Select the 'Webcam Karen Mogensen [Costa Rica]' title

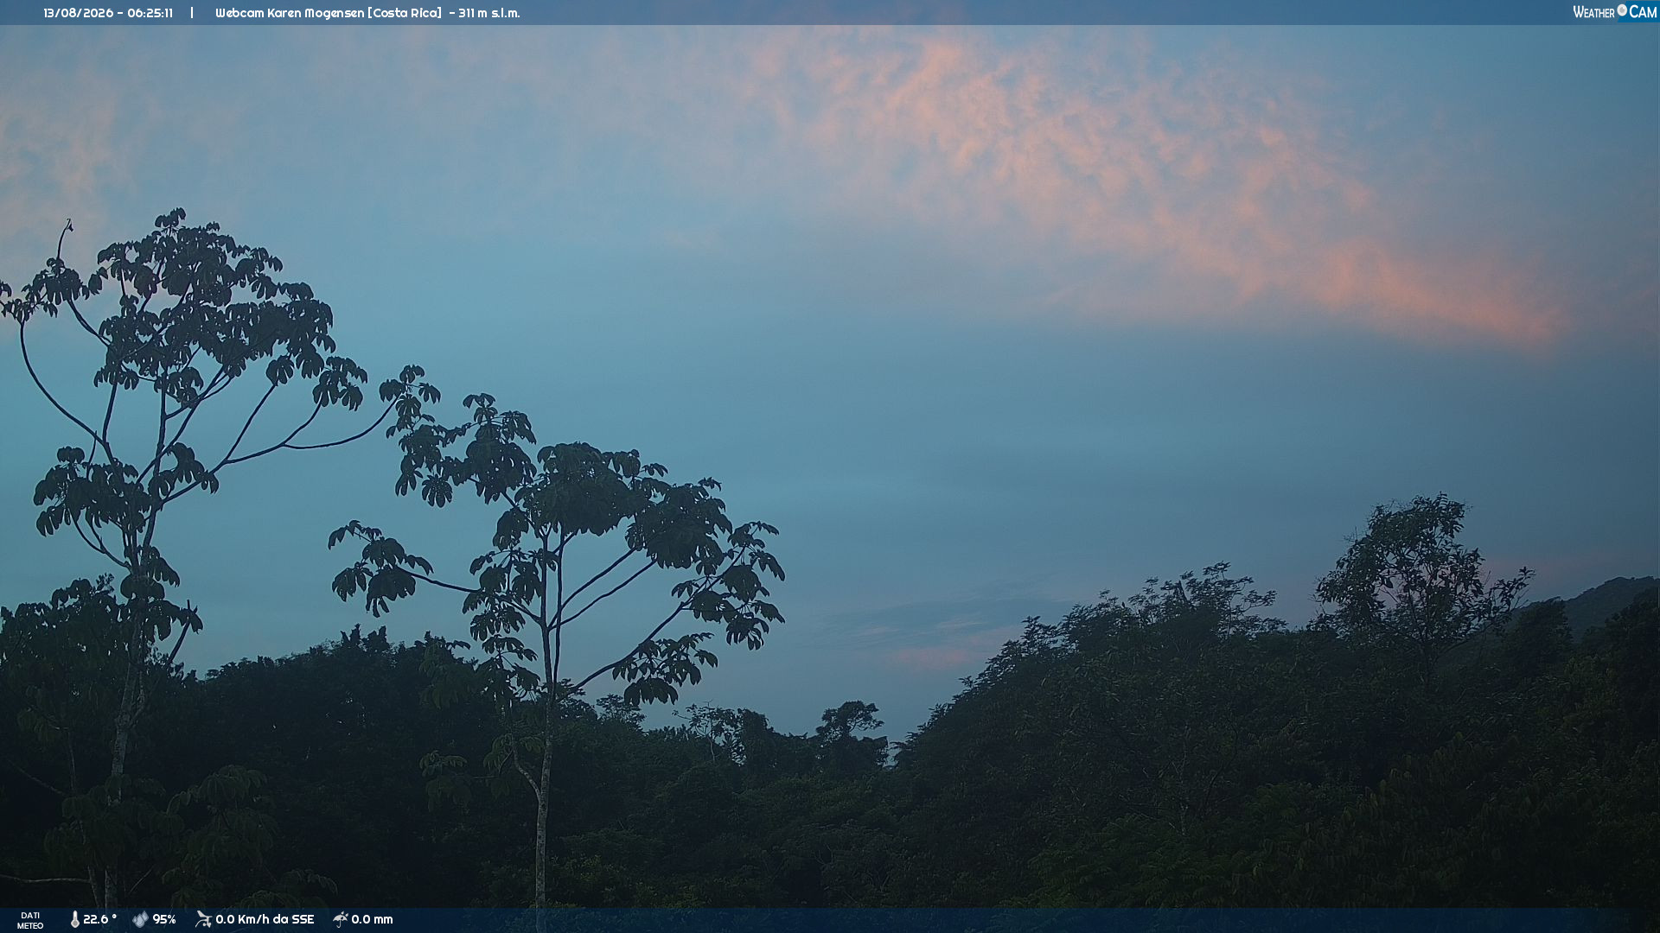coord(329,13)
